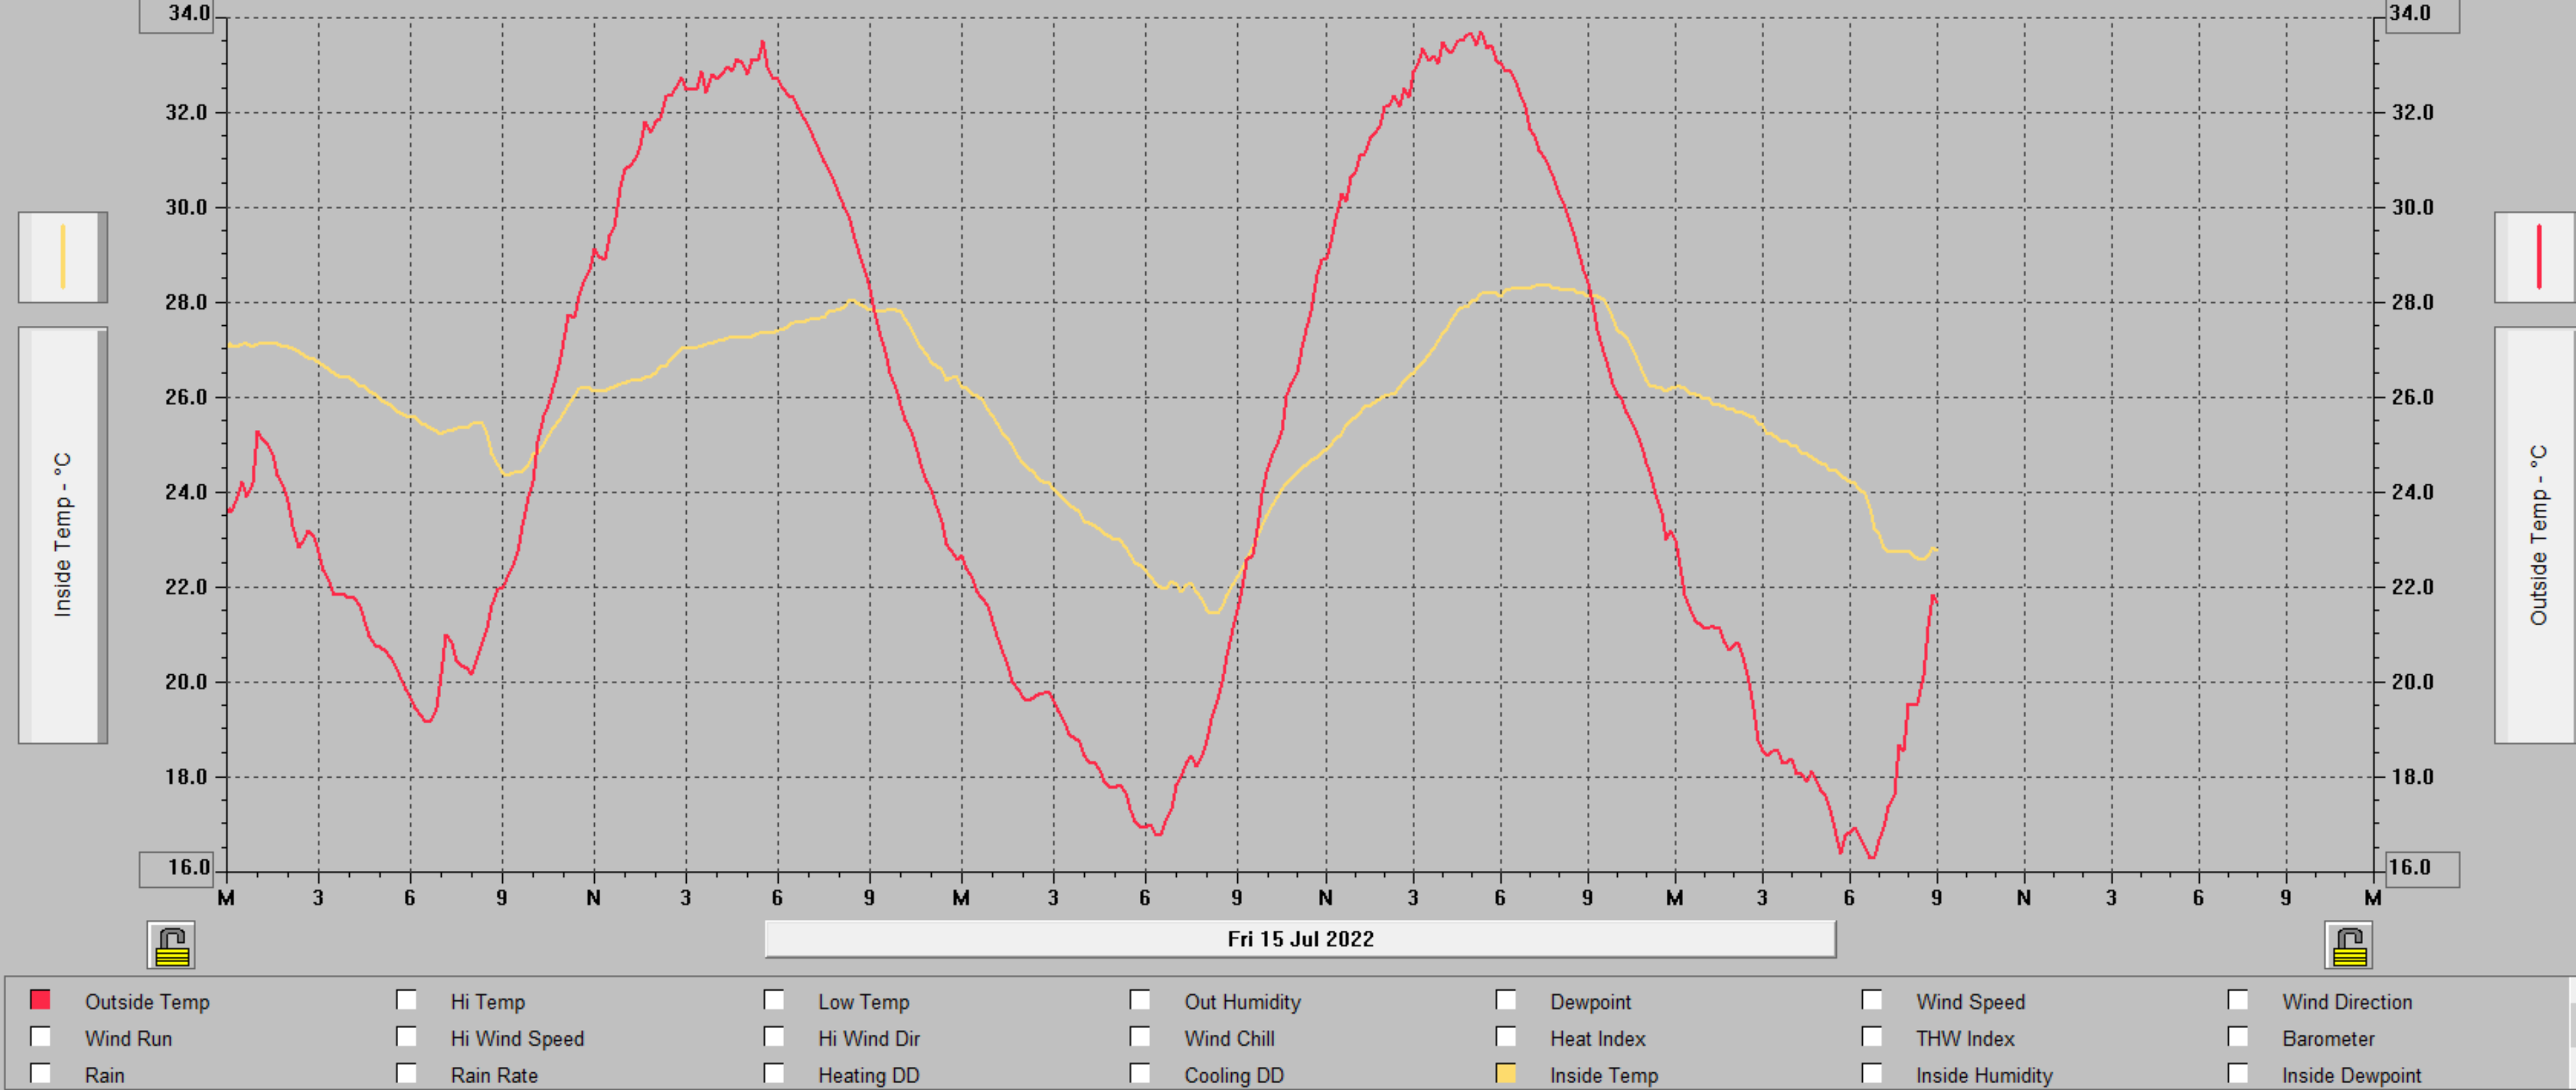Image resolution: width=2576 pixels, height=1090 pixels.
Task: Uncheck the Inside Temp checkbox
Action: (1506, 1073)
